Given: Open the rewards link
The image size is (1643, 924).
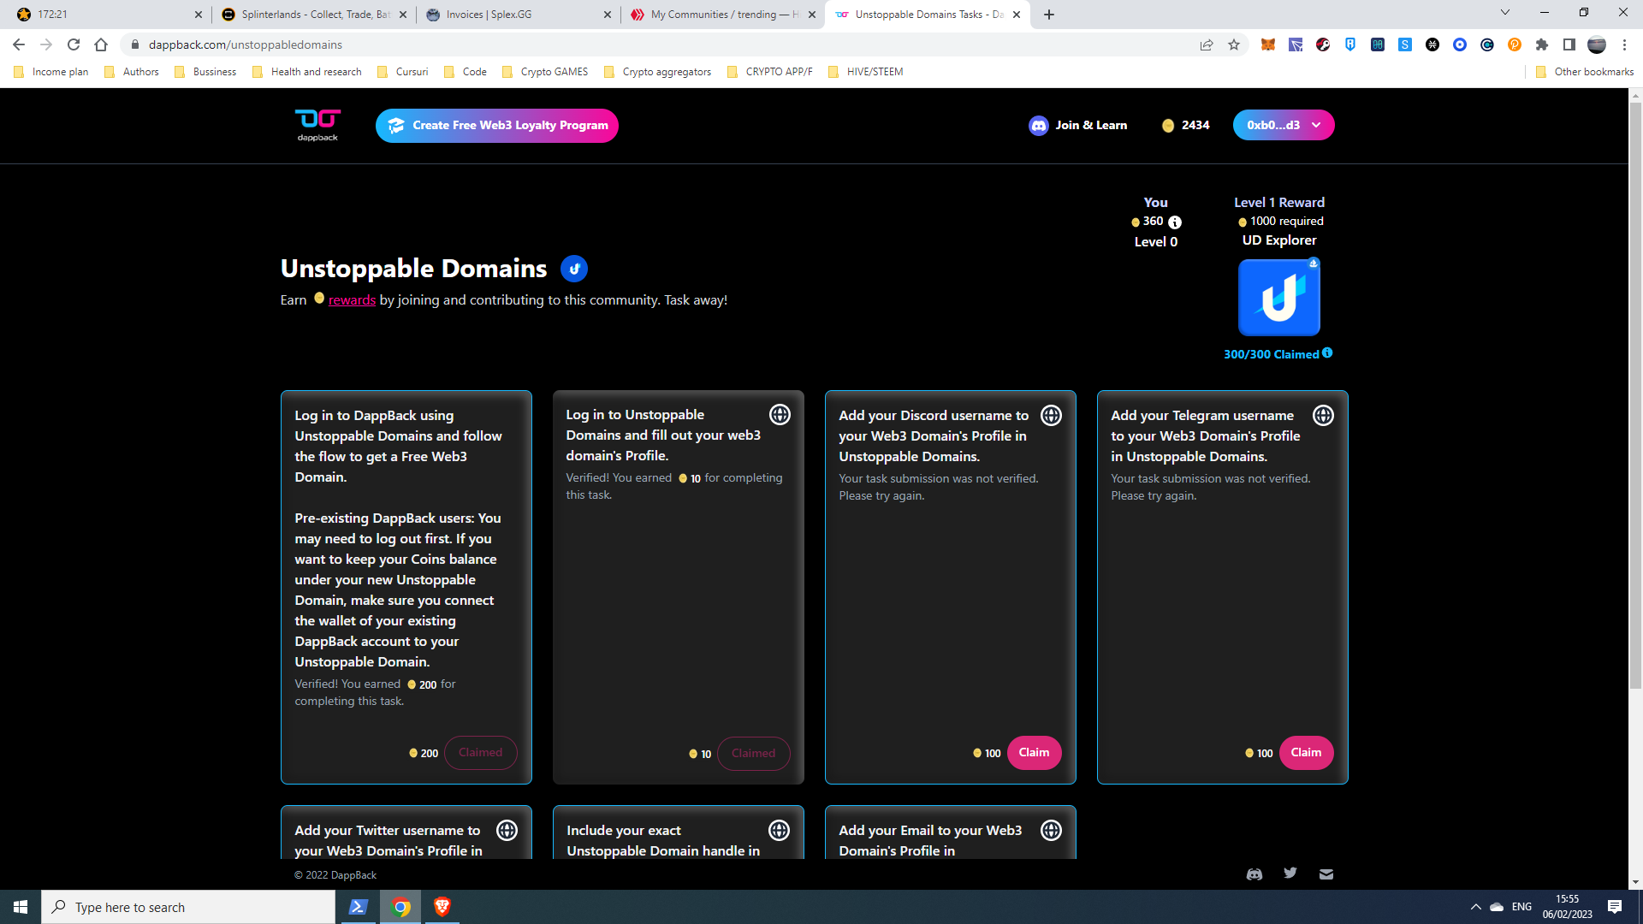Looking at the screenshot, I should click(352, 300).
